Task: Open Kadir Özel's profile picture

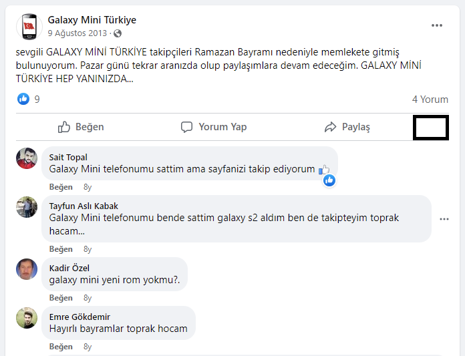Action: coord(27,269)
